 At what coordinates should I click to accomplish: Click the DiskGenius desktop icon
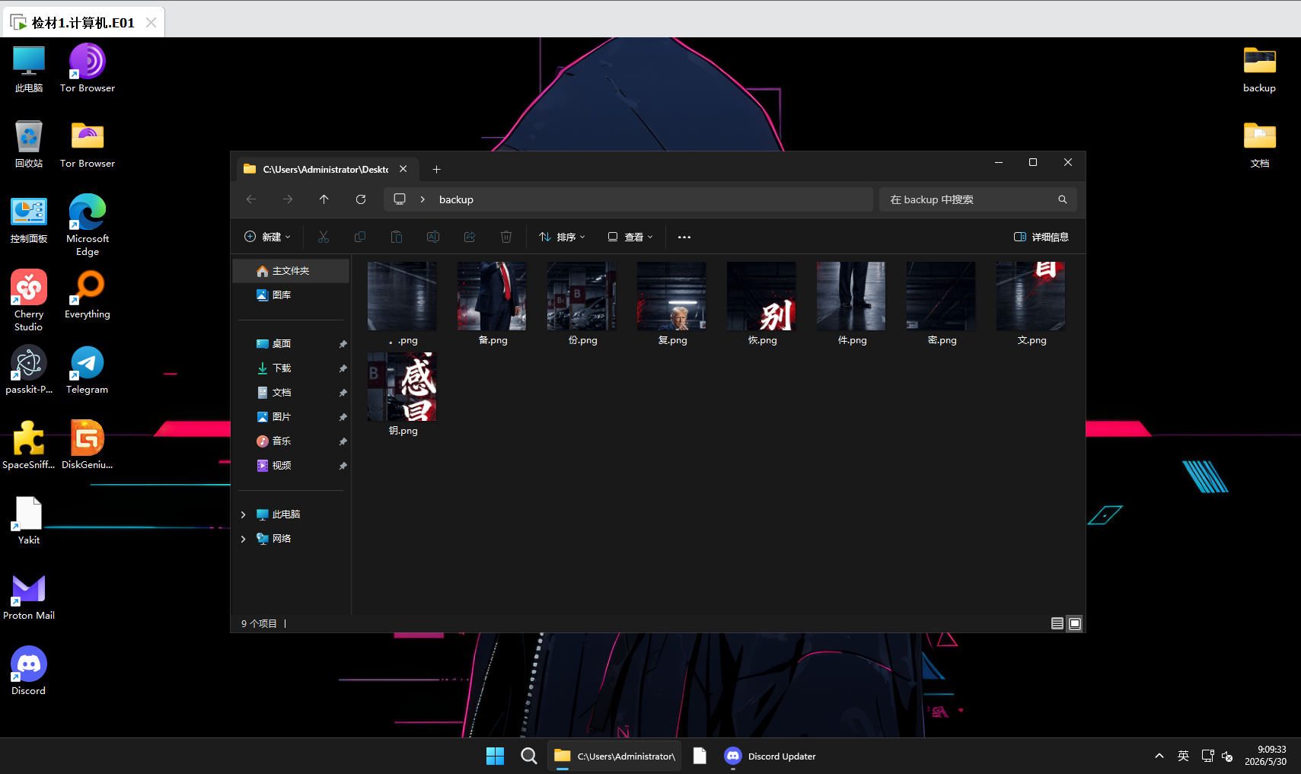coord(87,445)
